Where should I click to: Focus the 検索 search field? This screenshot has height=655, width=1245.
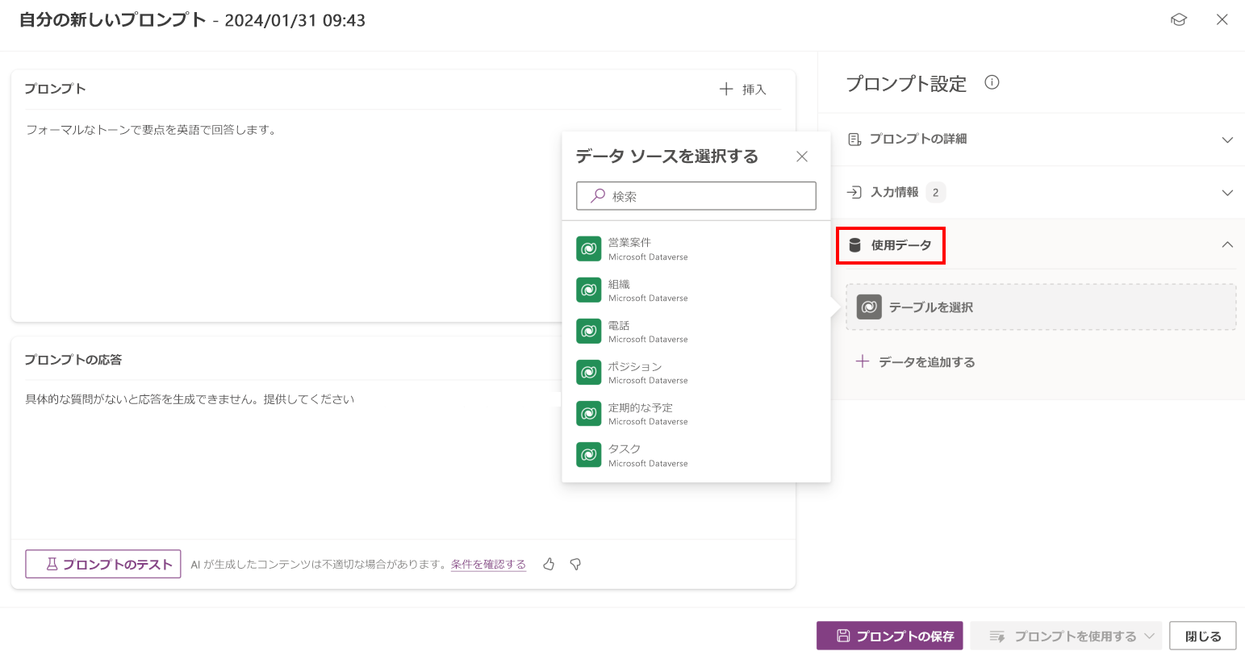[x=696, y=196]
